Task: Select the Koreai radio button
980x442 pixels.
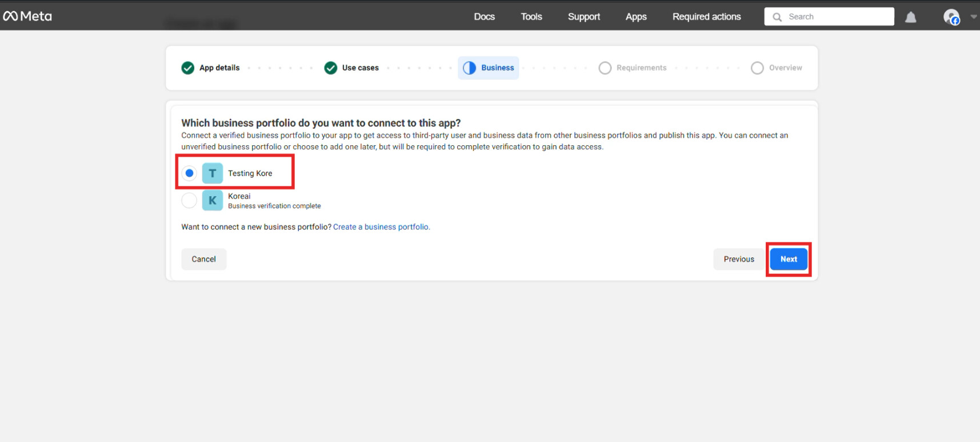Action: pos(189,201)
